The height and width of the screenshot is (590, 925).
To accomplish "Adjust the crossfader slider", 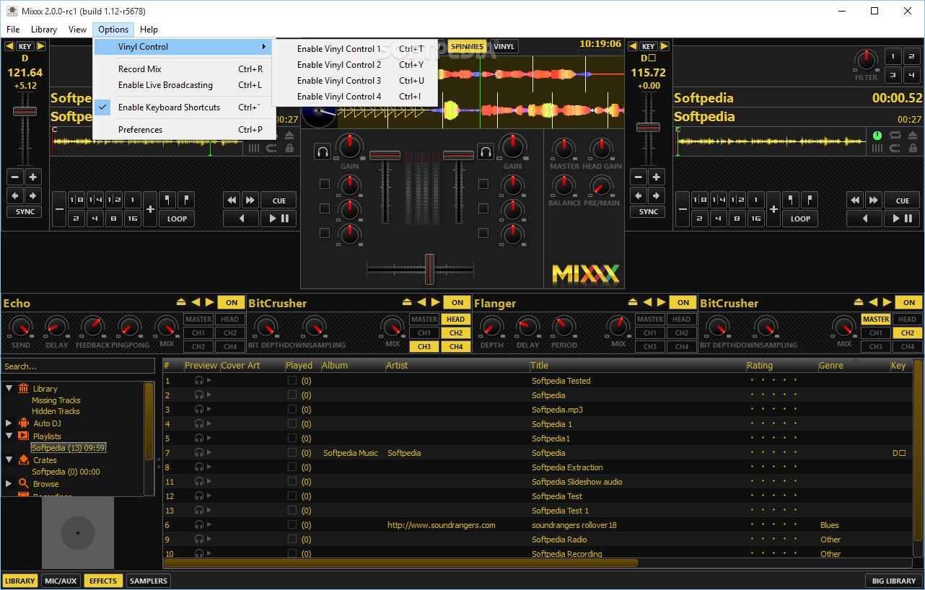I will click(429, 269).
